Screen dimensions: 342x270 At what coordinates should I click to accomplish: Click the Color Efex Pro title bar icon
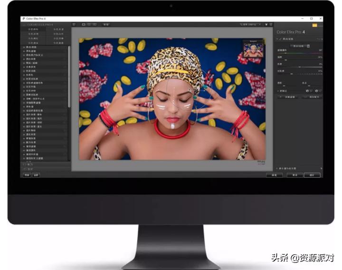point(24,19)
